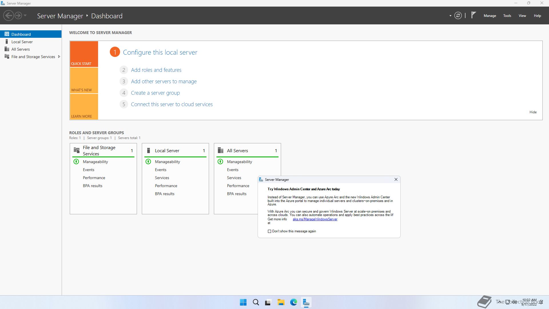
Task: Open the View menu
Action: (522, 16)
